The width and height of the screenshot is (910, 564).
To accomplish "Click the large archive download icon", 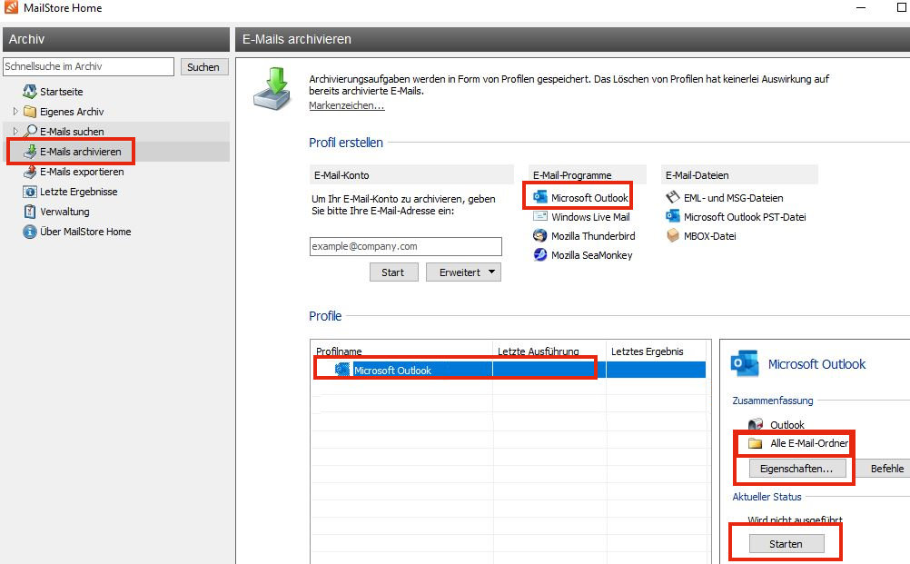I will click(x=272, y=89).
